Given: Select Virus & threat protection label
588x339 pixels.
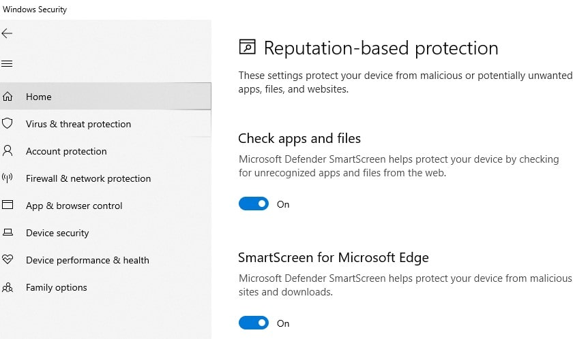Looking at the screenshot, I should click(78, 124).
